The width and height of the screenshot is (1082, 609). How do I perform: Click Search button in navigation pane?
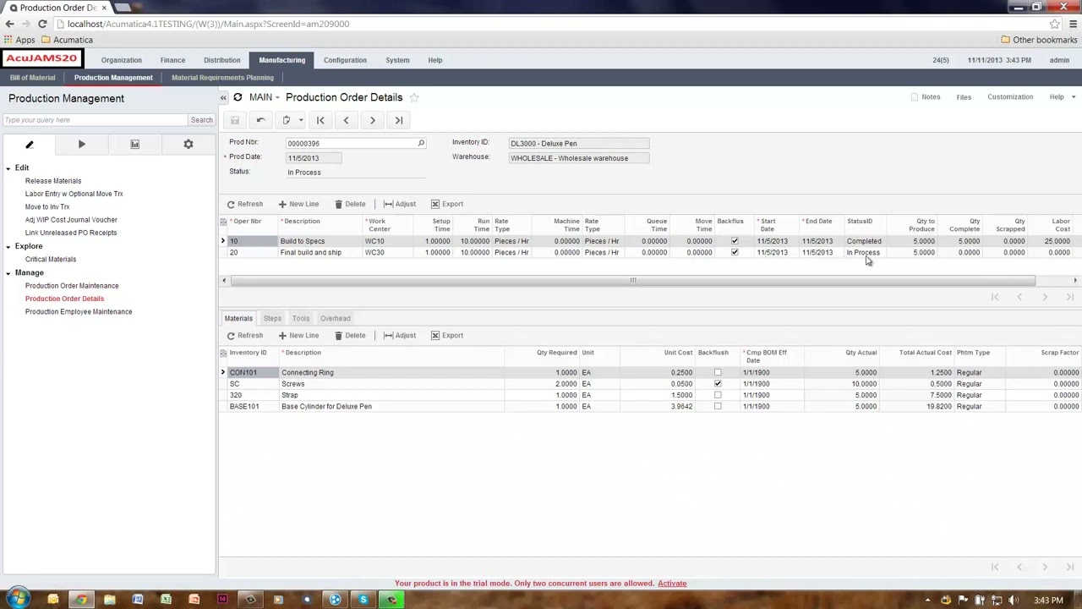click(x=201, y=120)
